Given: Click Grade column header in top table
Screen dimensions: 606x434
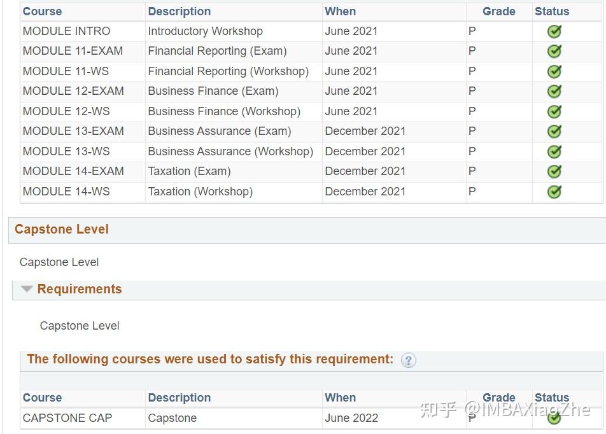Looking at the screenshot, I should [498, 11].
